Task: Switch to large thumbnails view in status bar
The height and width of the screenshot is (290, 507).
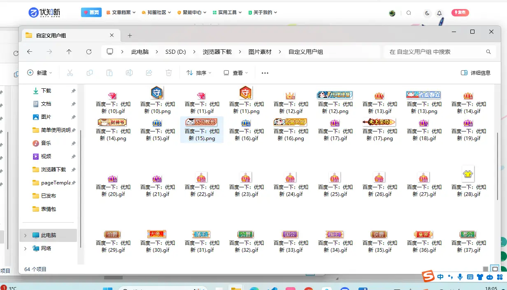Action: (x=495, y=269)
